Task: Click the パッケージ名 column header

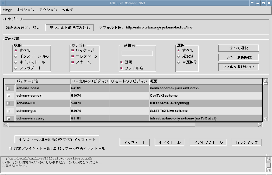Action: click(x=43, y=82)
